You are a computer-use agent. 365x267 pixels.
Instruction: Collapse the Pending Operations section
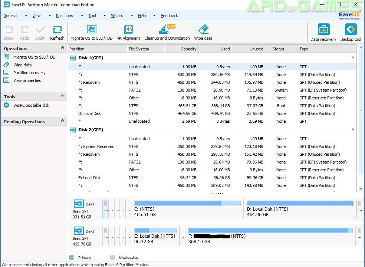[62, 121]
